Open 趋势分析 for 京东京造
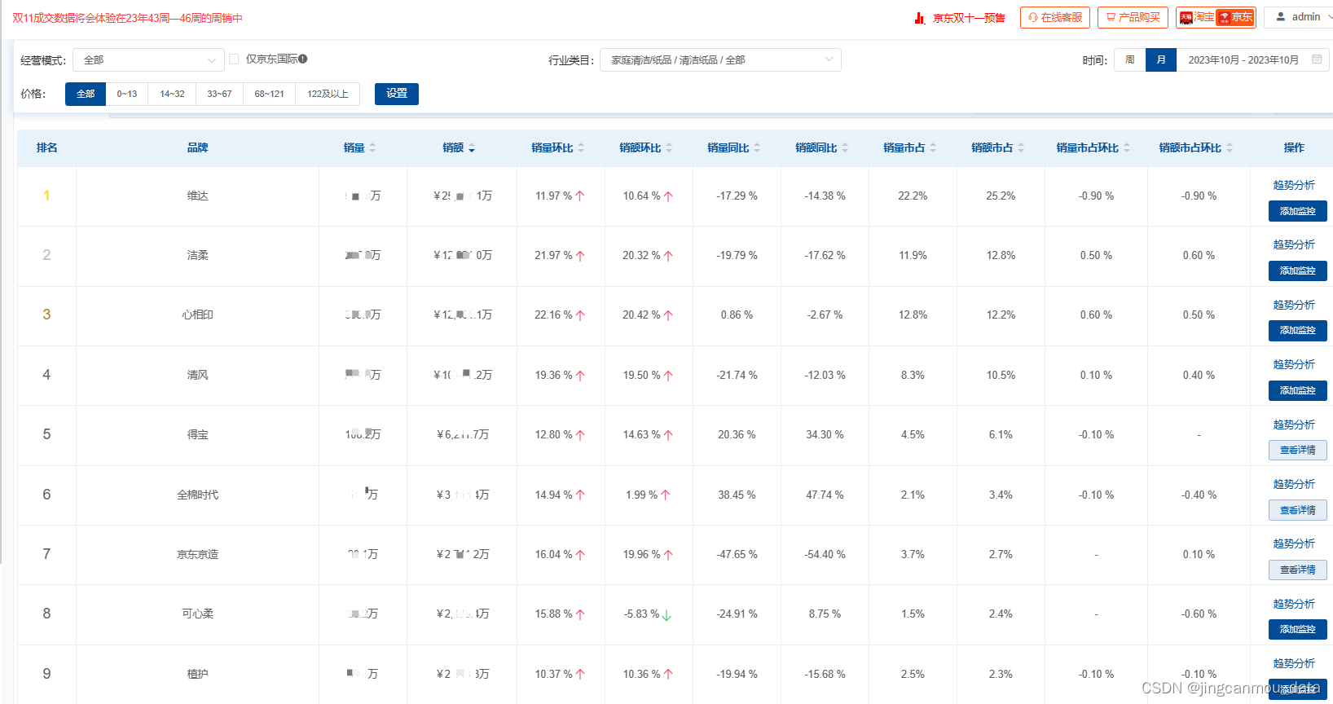The width and height of the screenshot is (1333, 704). pos(1294,543)
